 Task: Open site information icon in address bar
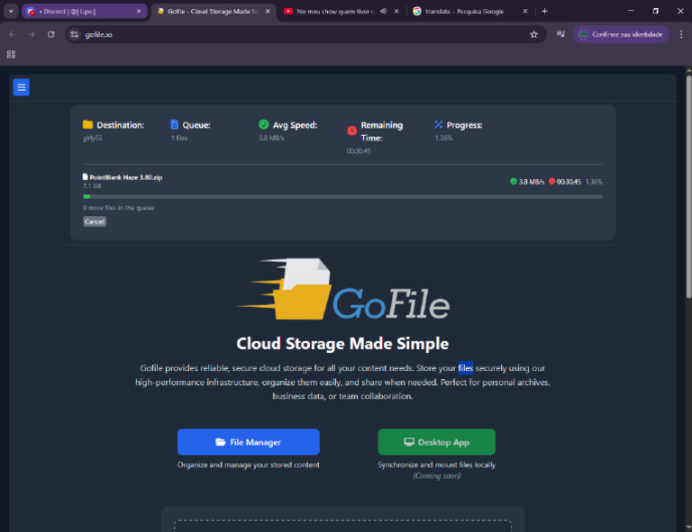(x=75, y=34)
